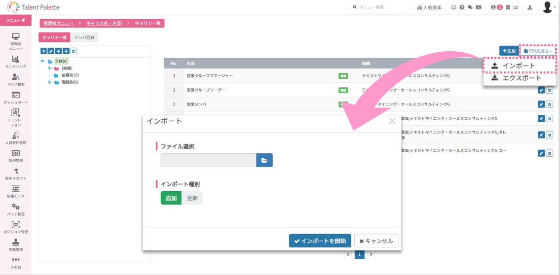Collapse the 全体(6) tree node arrow
The width and height of the screenshot is (560, 275).
(x=42, y=61)
